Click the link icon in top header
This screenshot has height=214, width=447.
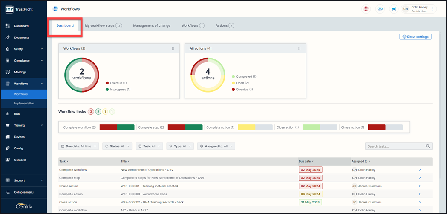[x=380, y=9]
